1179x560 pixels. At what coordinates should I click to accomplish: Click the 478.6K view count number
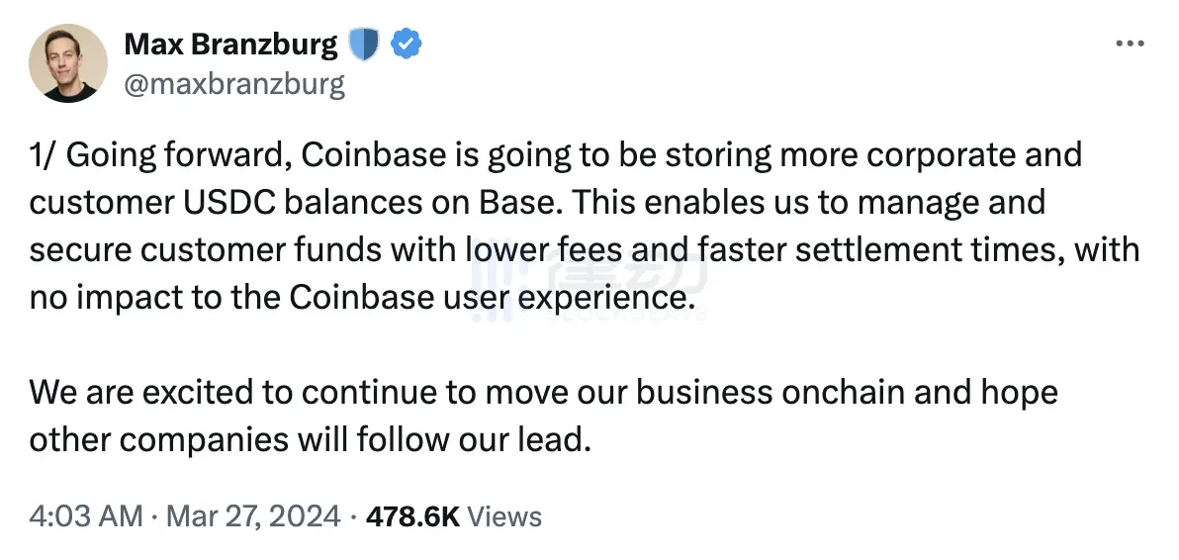411,515
